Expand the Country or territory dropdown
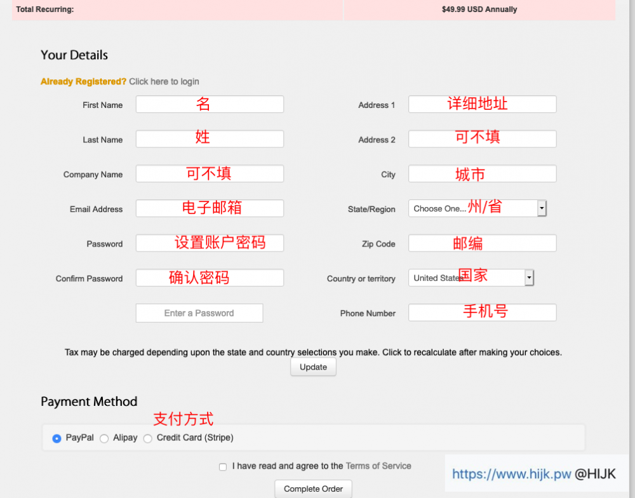Viewport: 635px width, 498px height. tap(471, 278)
